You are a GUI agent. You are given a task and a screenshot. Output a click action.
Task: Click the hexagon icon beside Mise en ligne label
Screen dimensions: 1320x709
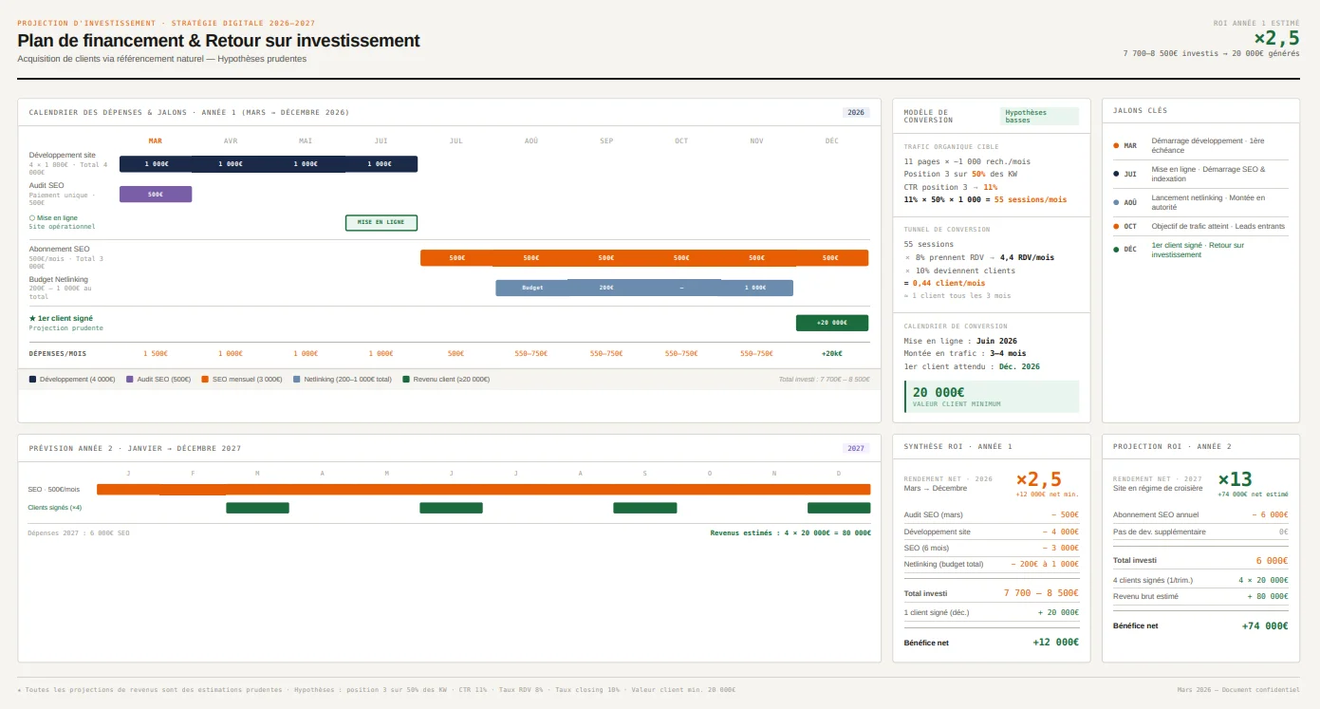pyautogui.click(x=32, y=218)
